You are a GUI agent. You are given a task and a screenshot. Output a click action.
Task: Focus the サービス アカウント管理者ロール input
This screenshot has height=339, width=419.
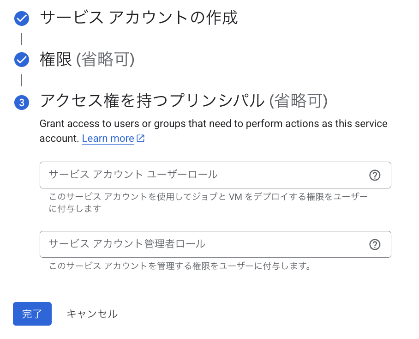203,244
